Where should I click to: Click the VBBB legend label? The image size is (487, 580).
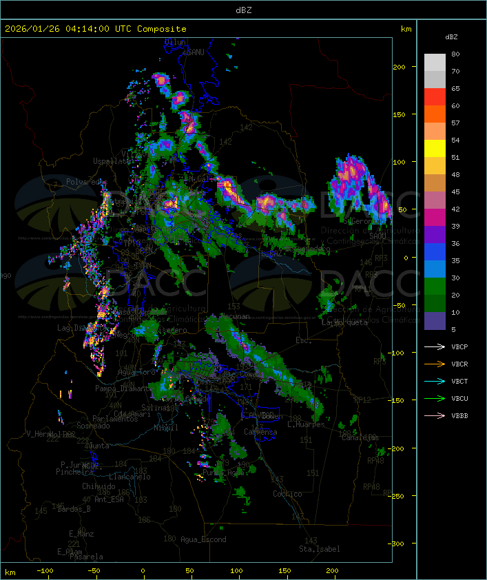[x=459, y=415]
